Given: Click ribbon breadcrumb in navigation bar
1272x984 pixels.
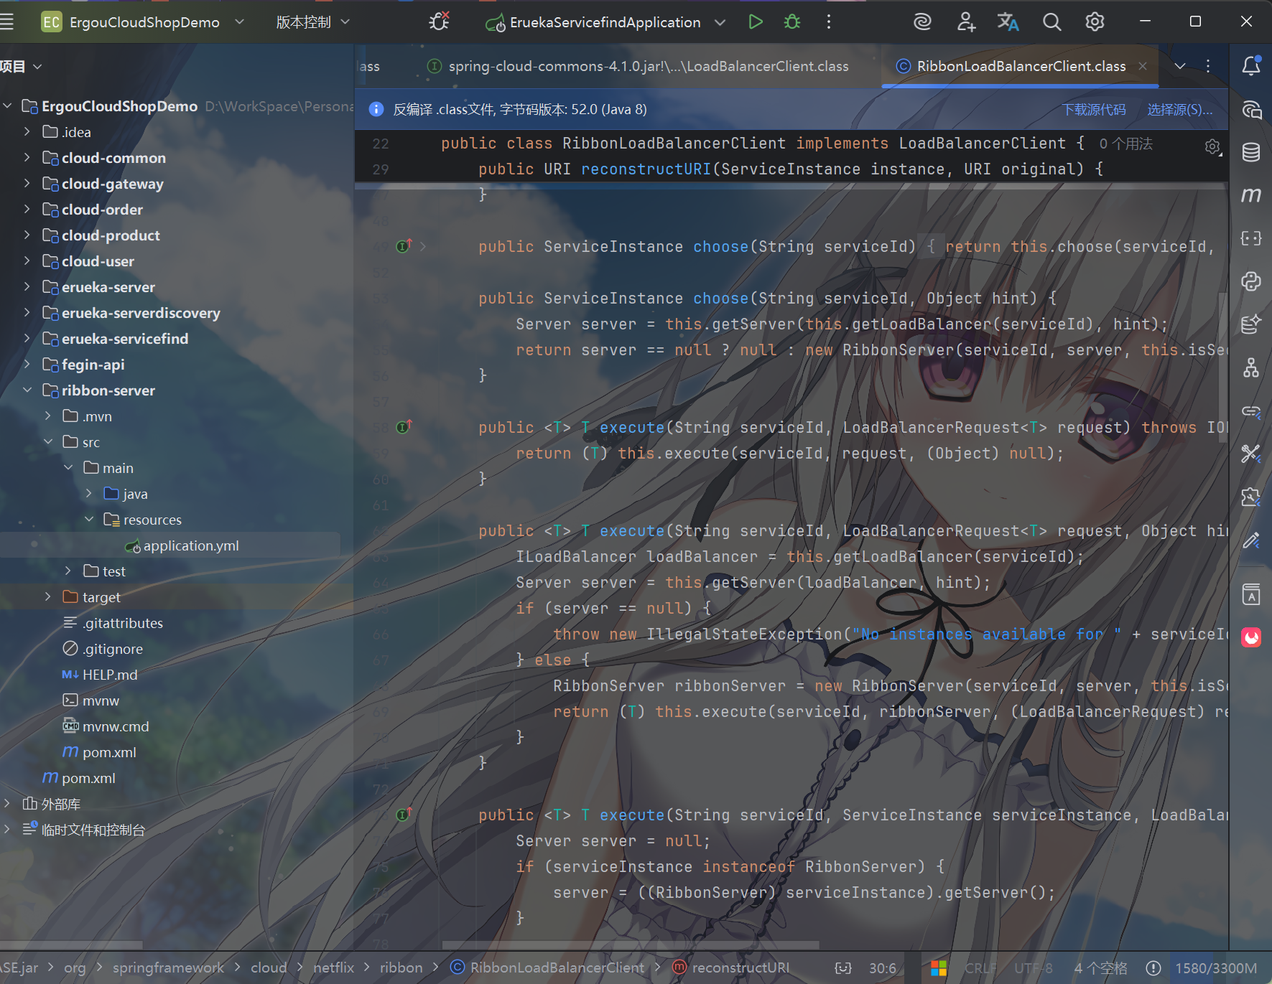Looking at the screenshot, I should click(401, 967).
